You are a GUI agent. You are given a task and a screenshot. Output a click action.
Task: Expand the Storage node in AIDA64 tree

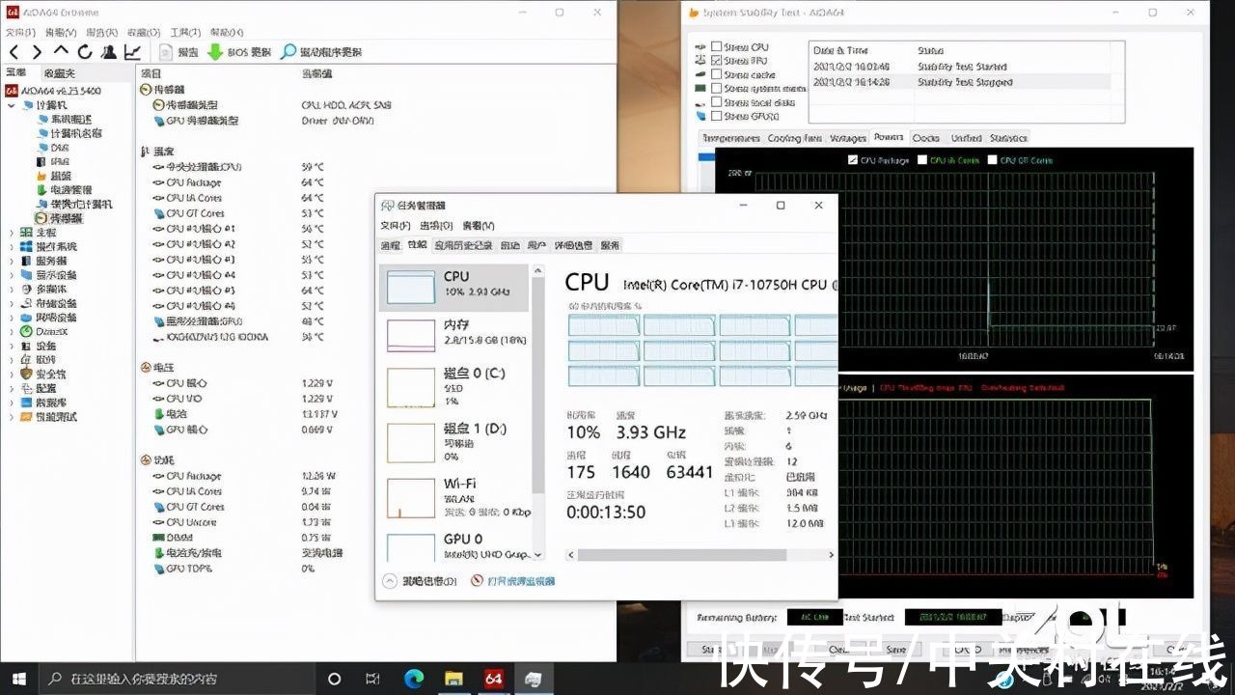coord(12,303)
